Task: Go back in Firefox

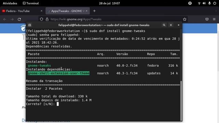Action: pos(5,19)
